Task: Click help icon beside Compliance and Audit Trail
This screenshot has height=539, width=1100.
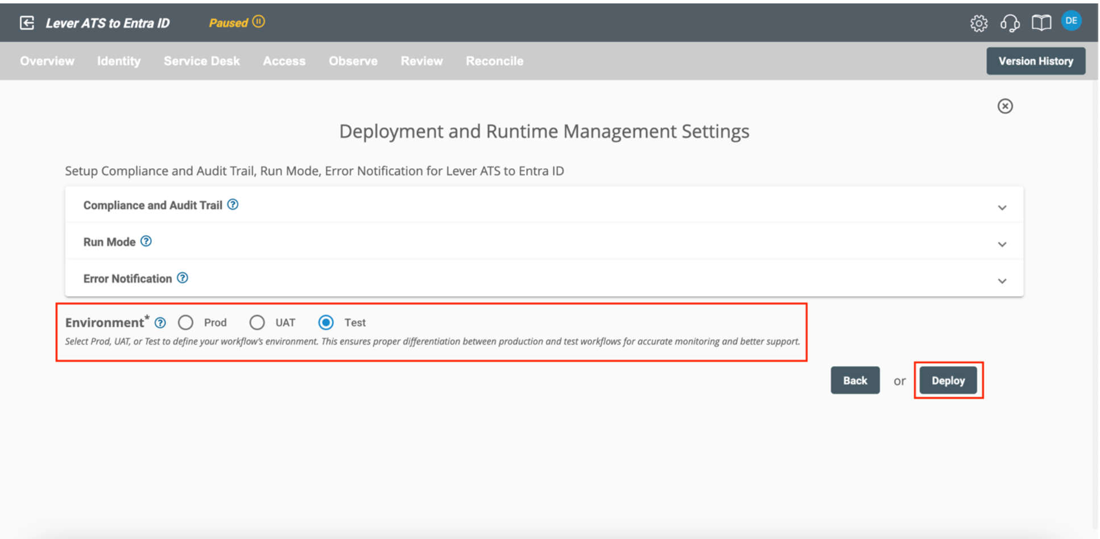Action: click(x=233, y=205)
